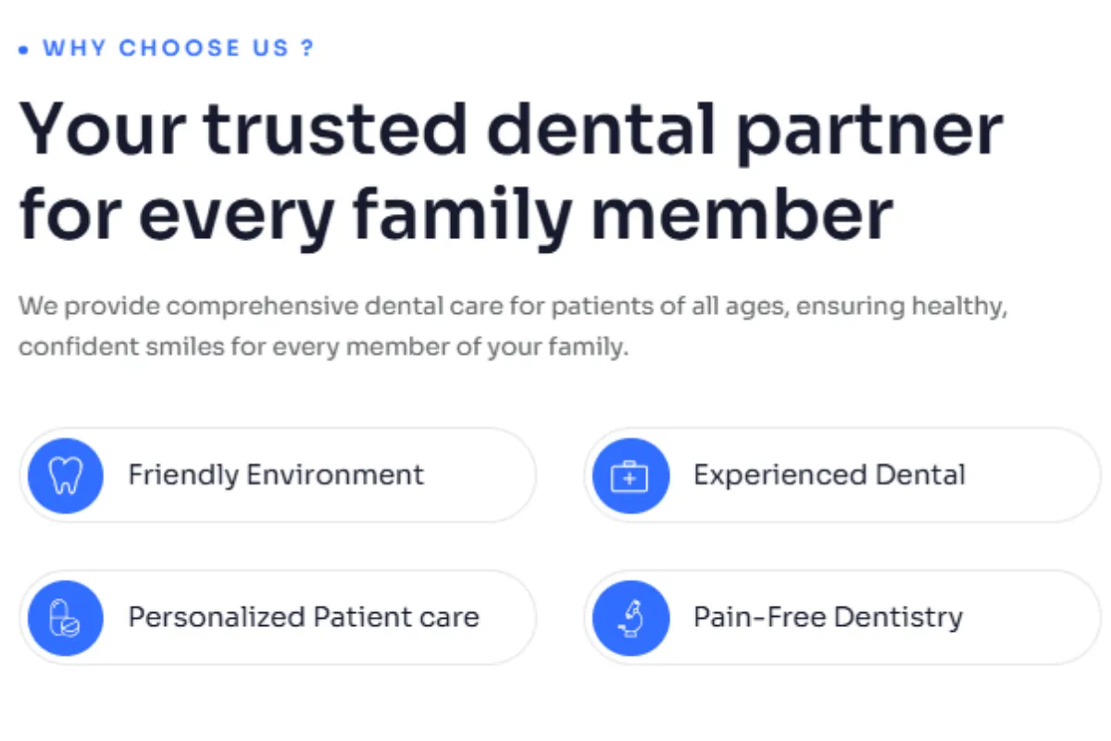Click the word 'partner' in the headline
1111x741 pixels.
point(870,132)
